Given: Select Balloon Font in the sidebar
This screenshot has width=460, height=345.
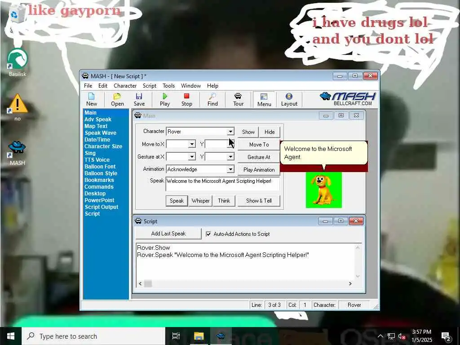Looking at the screenshot, I should tap(100, 167).
